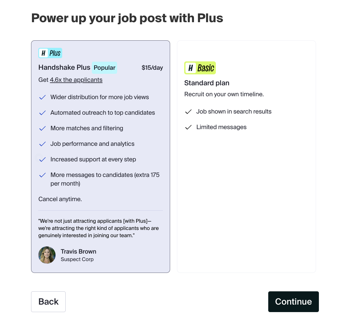This screenshot has width=354, height=336.
Task: Click the checkmark beside 'More matches and filtering'
Action: [42, 128]
